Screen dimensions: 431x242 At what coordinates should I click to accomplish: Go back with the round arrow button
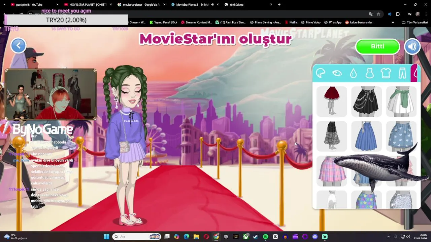click(19, 45)
